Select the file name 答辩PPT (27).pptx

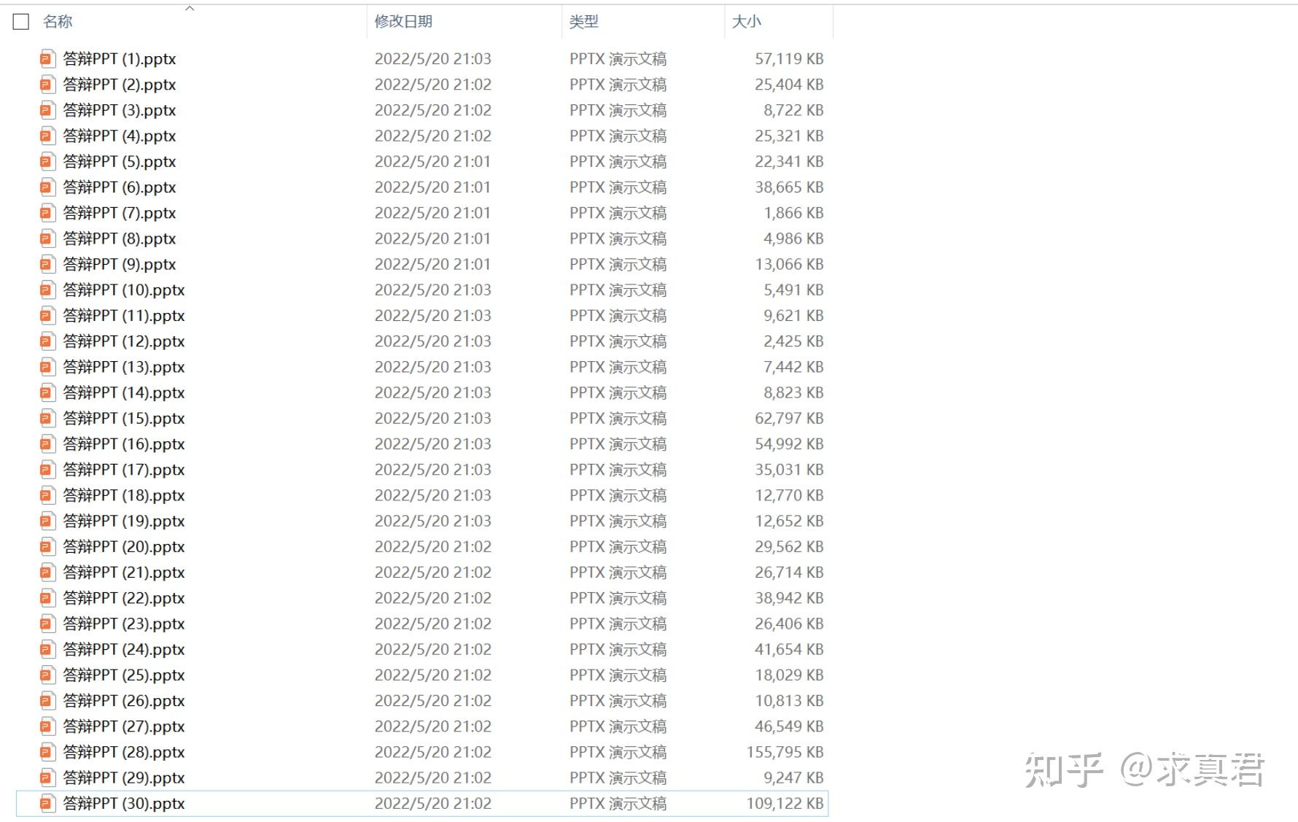(124, 726)
